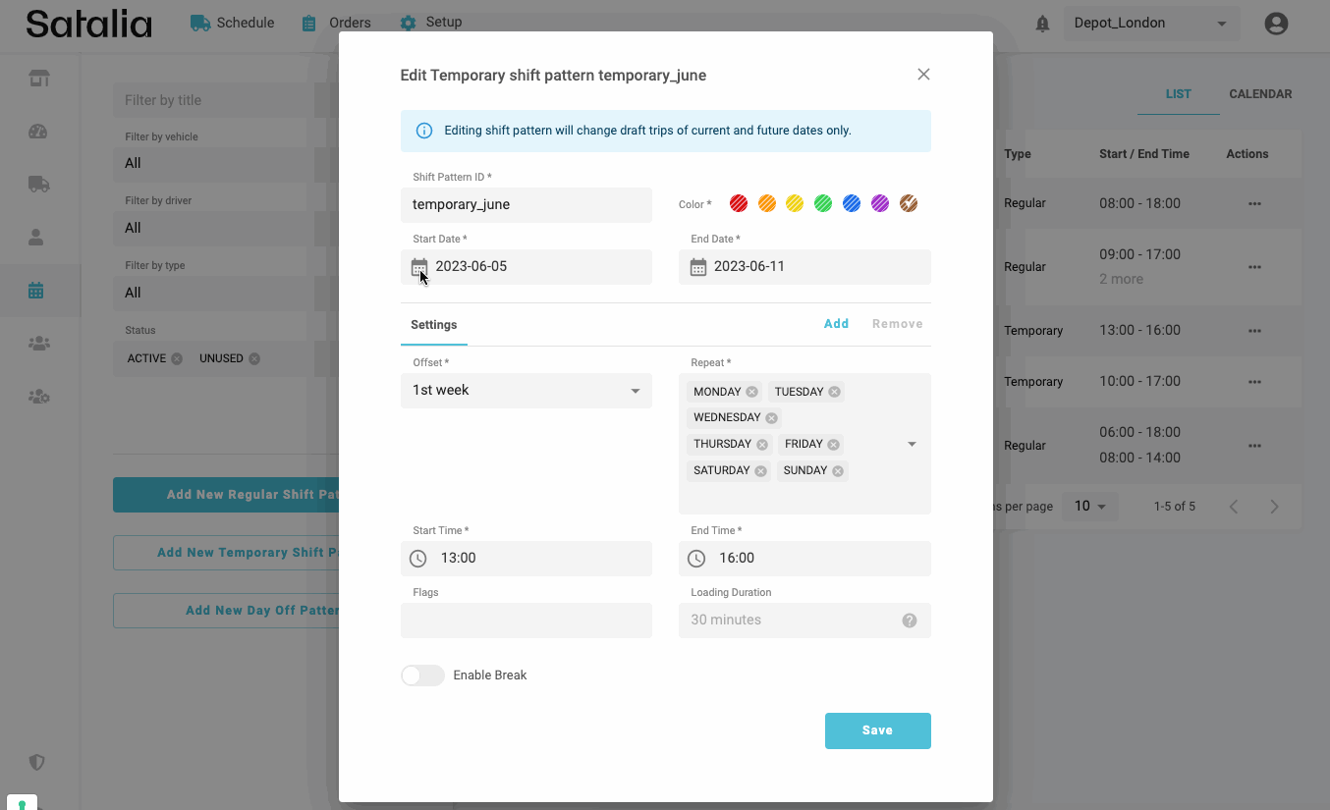Deselect WEDNESDAY chip in Repeat
1330x810 pixels.
771,418
